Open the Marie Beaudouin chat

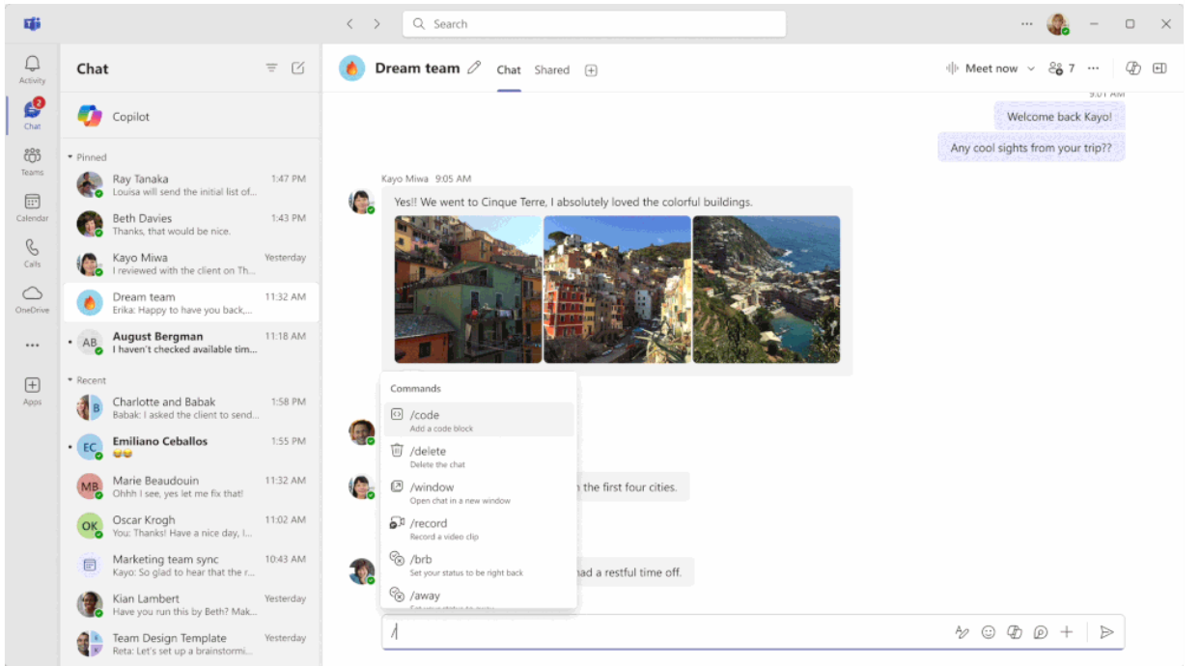[190, 486]
